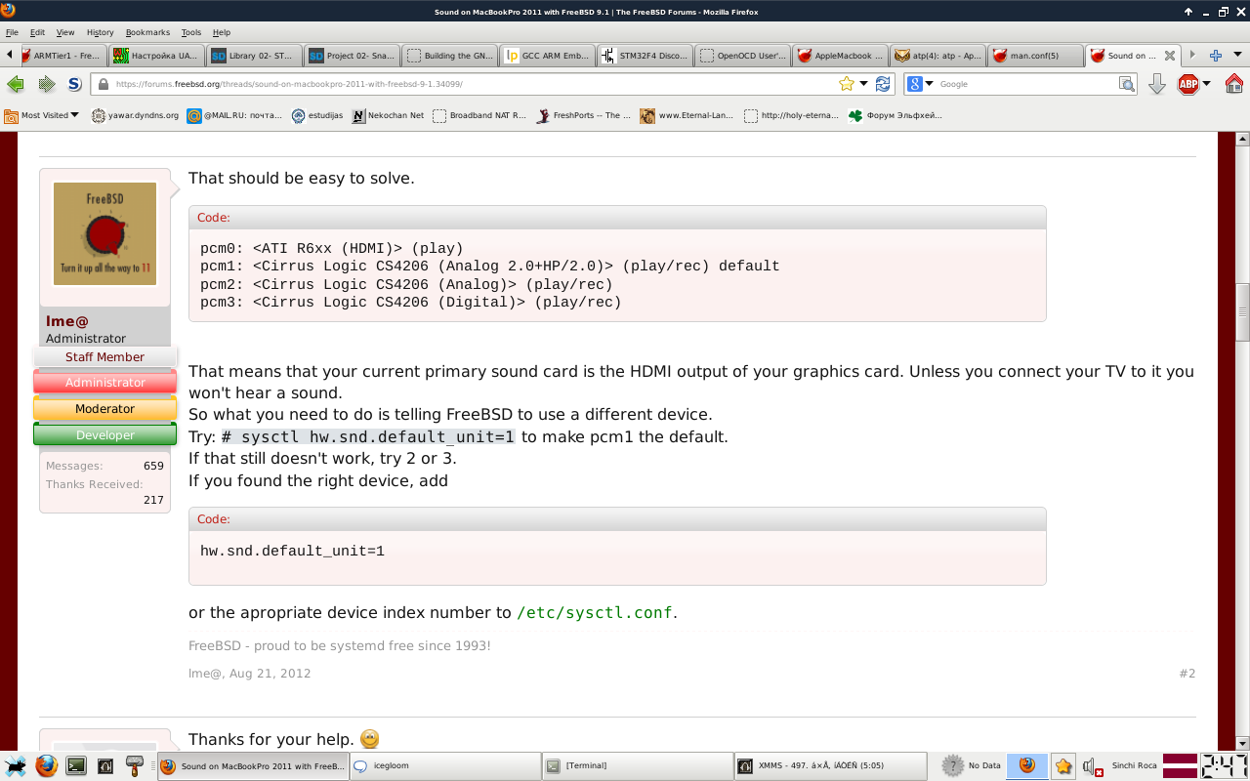
Task: Open the Tools menu
Action: (x=190, y=32)
